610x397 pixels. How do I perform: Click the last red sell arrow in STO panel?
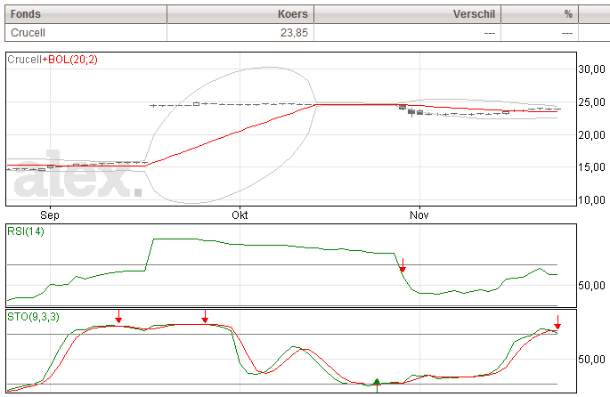557,322
